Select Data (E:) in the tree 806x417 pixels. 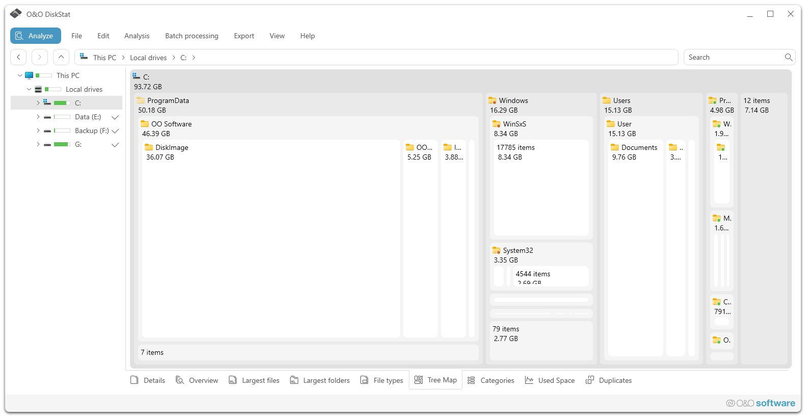(x=88, y=117)
